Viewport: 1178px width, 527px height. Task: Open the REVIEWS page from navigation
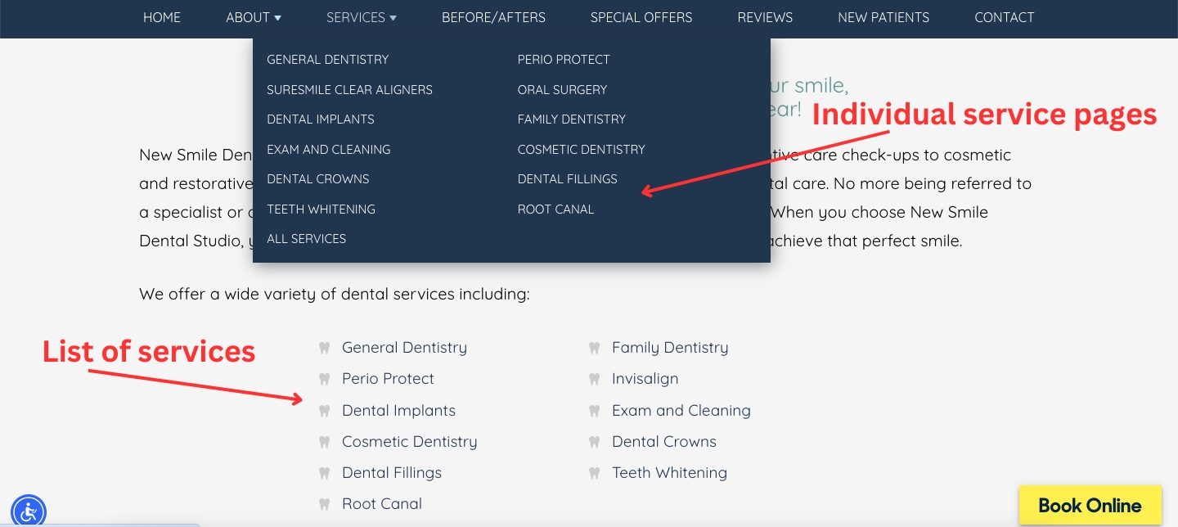coord(764,17)
